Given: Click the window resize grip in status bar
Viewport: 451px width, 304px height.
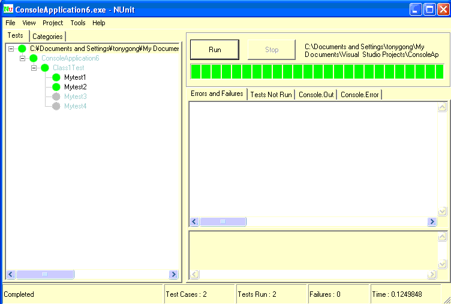Looking at the screenshot, I should 446,299.
